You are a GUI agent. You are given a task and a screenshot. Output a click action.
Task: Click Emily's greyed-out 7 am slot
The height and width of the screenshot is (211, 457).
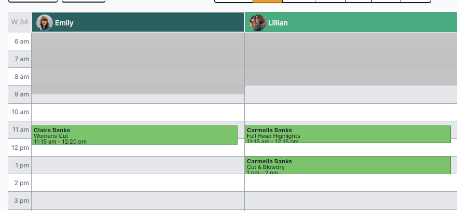click(x=138, y=59)
